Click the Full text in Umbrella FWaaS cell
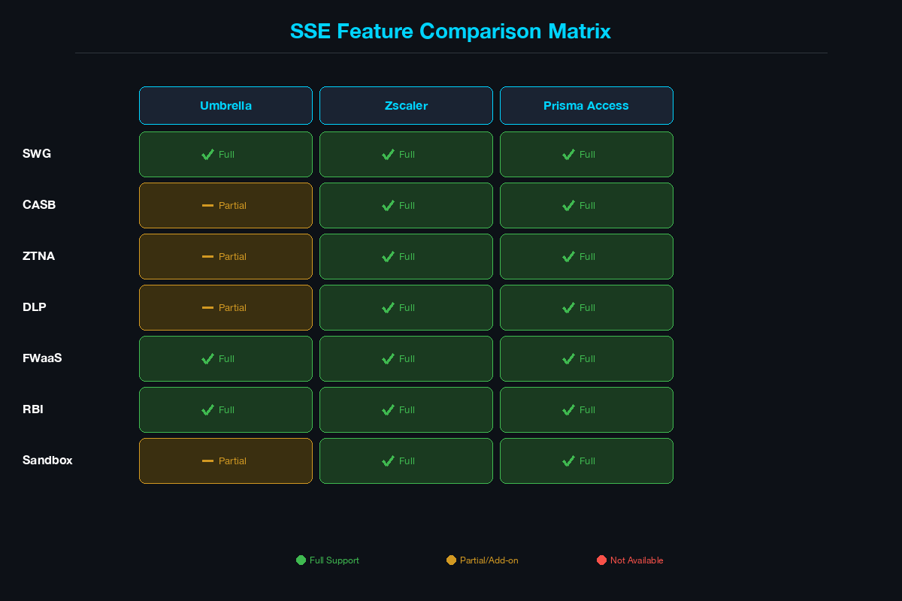 tap(226, 358)
